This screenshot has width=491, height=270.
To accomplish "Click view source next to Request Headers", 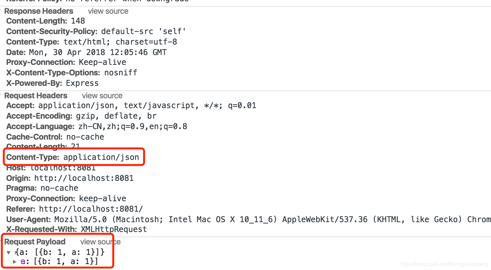I will click(x=102, y=95).
